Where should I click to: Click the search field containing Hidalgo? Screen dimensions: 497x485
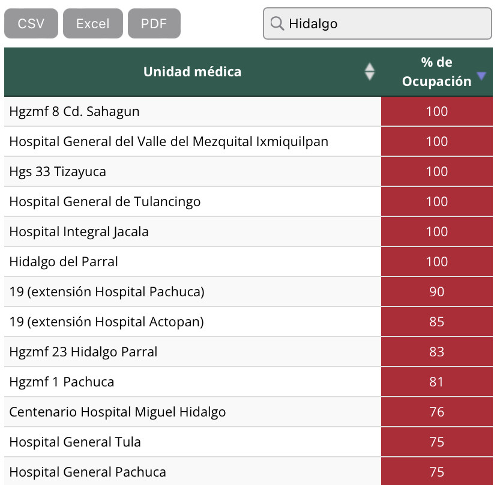coord(384,23)
